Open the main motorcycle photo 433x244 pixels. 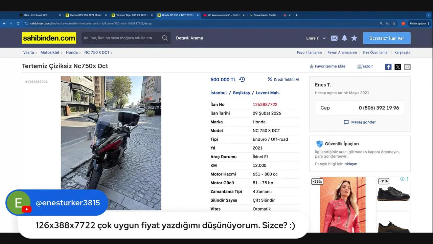[x=111, y=143]
